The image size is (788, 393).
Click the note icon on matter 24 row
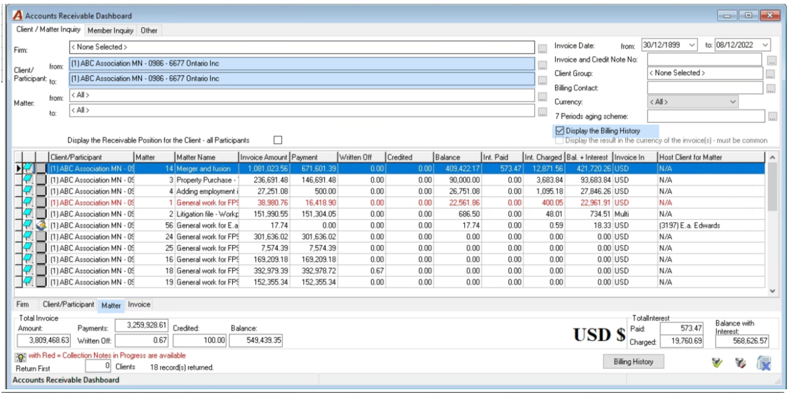[28, 237]
